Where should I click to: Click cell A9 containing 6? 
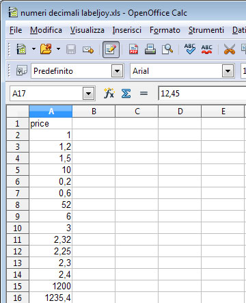tap(51, 216)
